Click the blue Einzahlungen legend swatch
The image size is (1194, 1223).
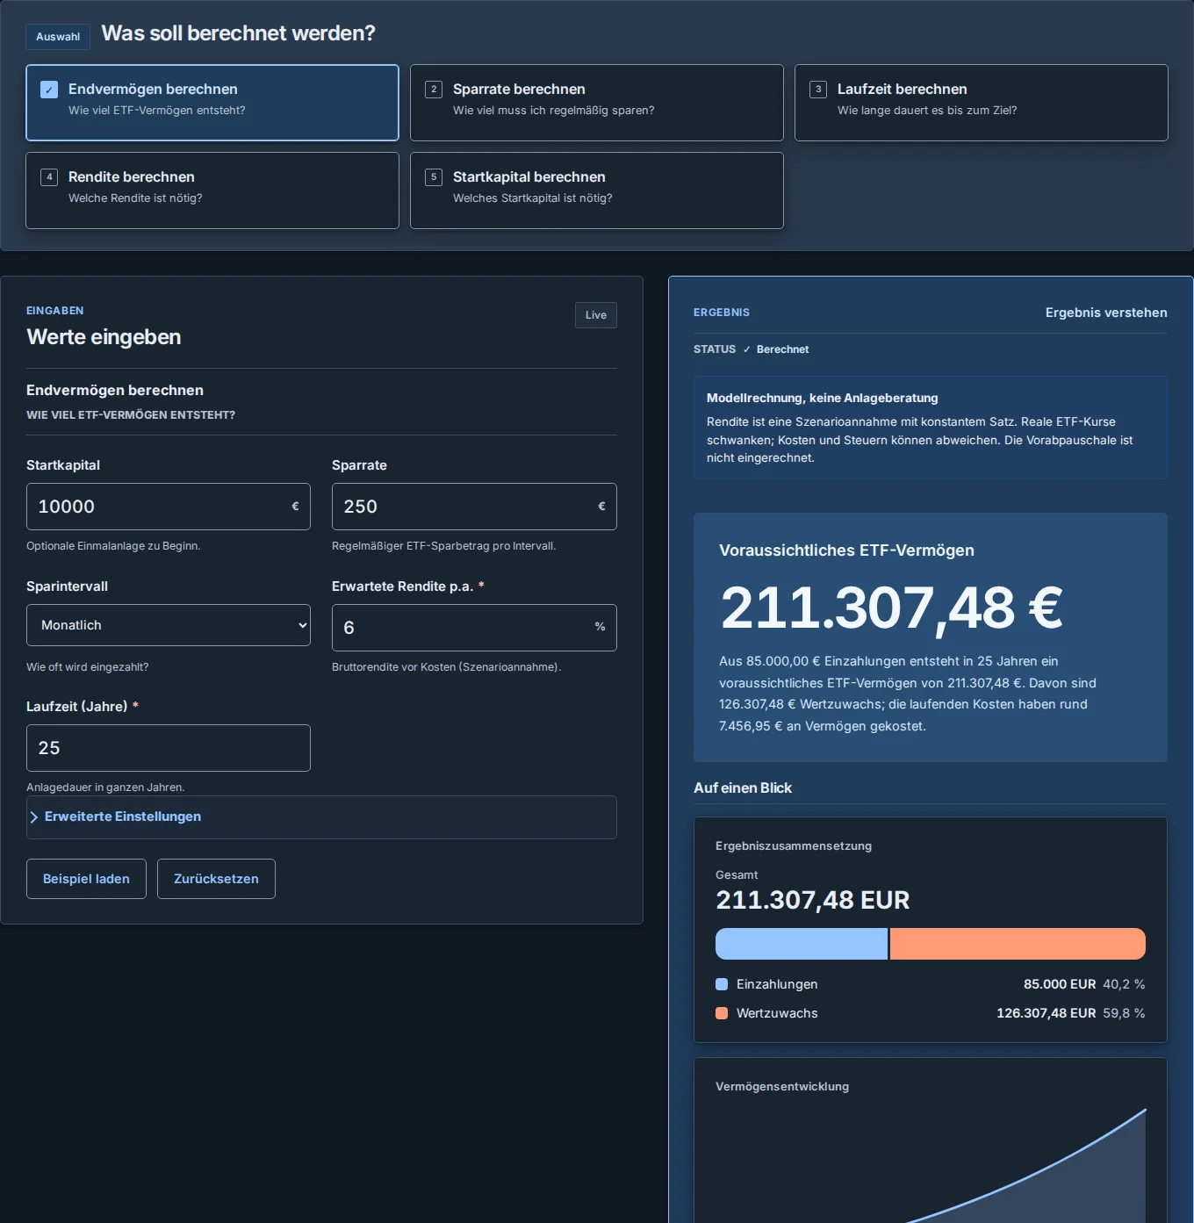click(722, 984)
